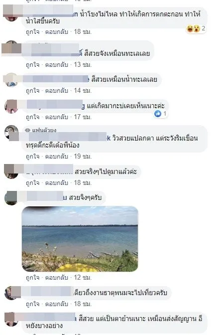Screen dimensions: 220x335
Task: Like the สวยจริงๆไปดูมาแล้วค่ะ comment
Action: click(33, 182)
